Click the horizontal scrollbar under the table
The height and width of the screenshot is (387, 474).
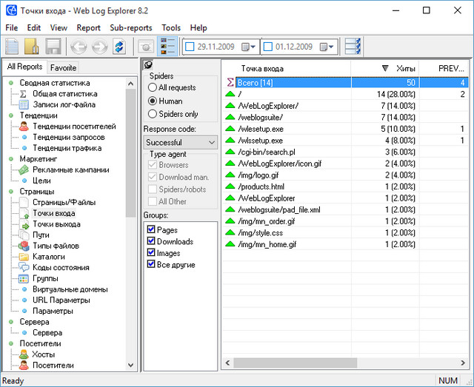pyautogui.click(x=341, y=363)
